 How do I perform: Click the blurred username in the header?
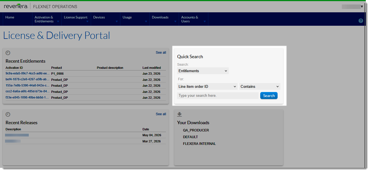351,6
